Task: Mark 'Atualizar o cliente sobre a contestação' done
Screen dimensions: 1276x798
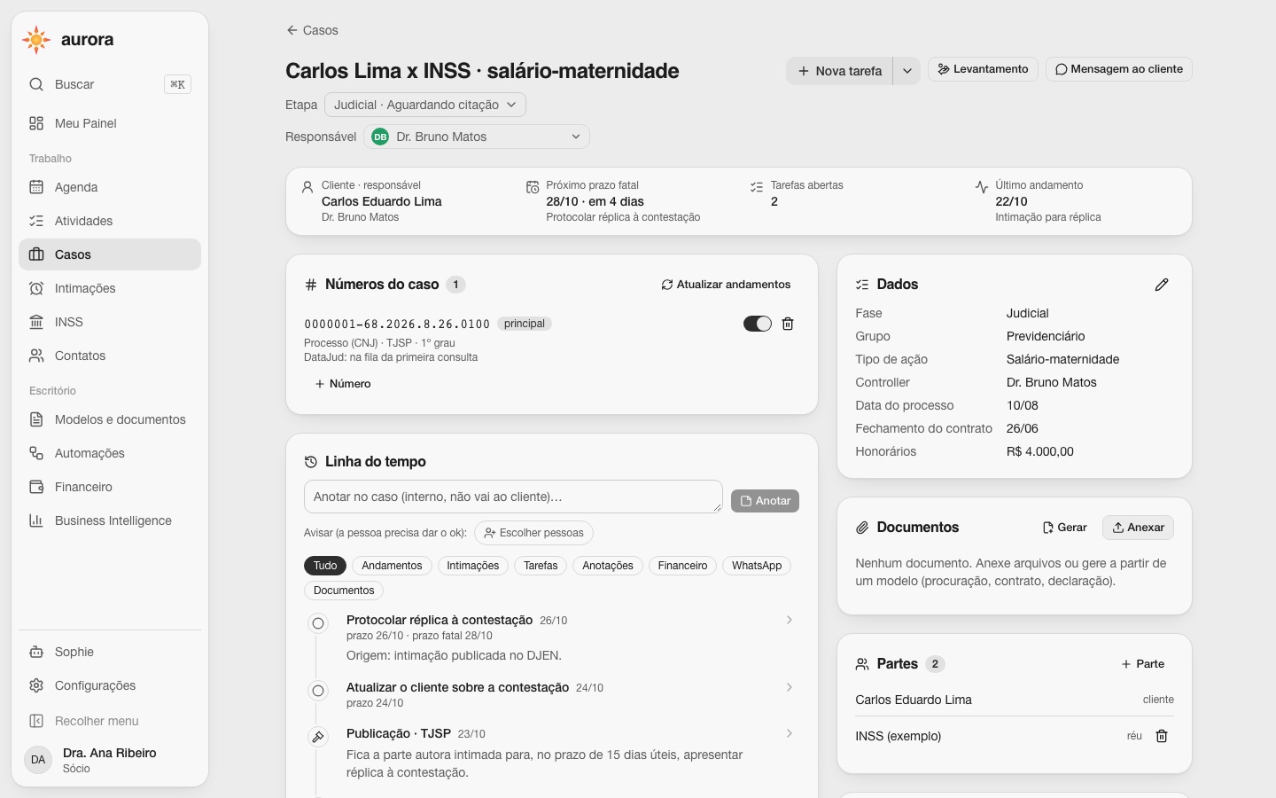Action: click(318, 691)
